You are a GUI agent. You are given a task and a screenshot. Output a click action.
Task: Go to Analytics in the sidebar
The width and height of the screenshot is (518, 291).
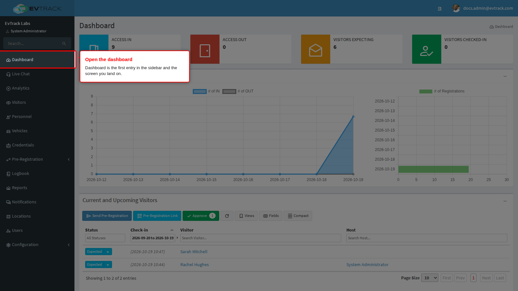[x=37, y=88]
